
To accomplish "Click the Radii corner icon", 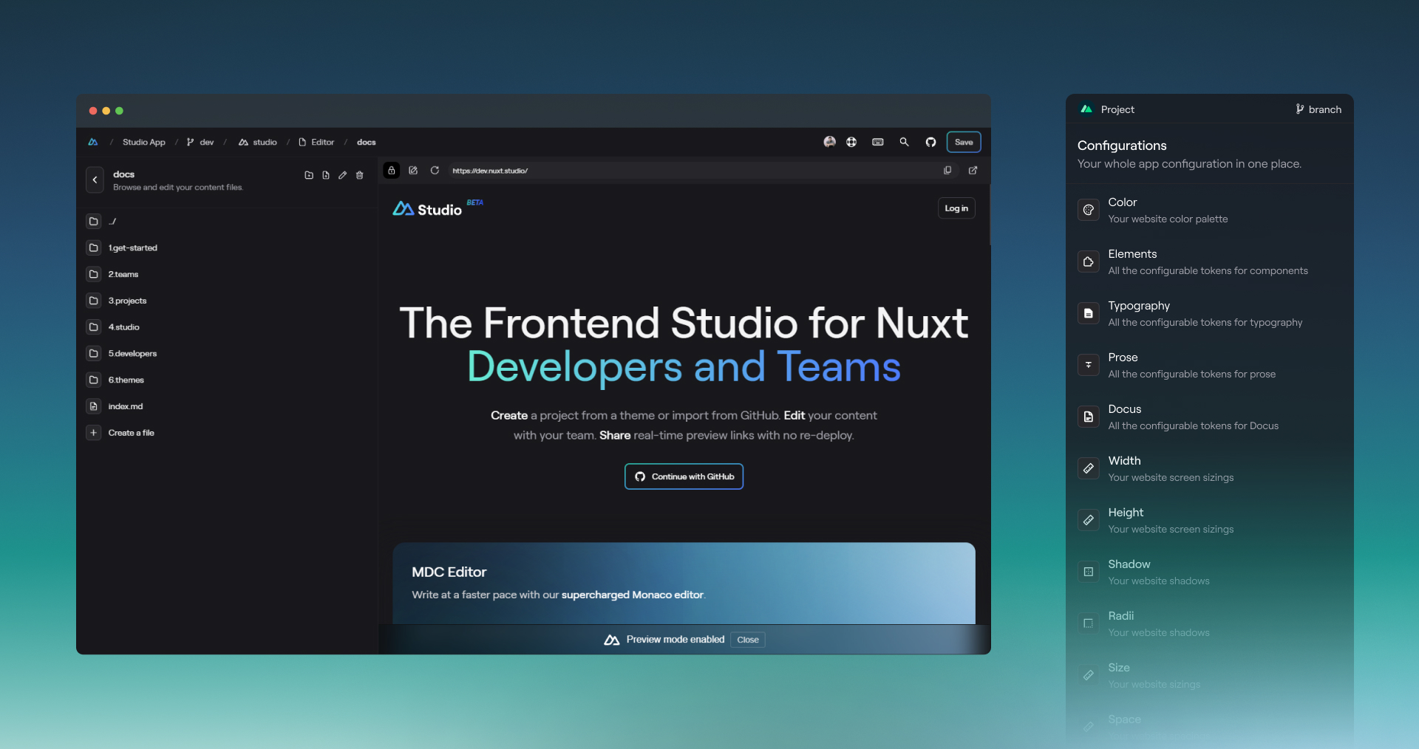I will pyautogui.click(x=1089, y=623).
